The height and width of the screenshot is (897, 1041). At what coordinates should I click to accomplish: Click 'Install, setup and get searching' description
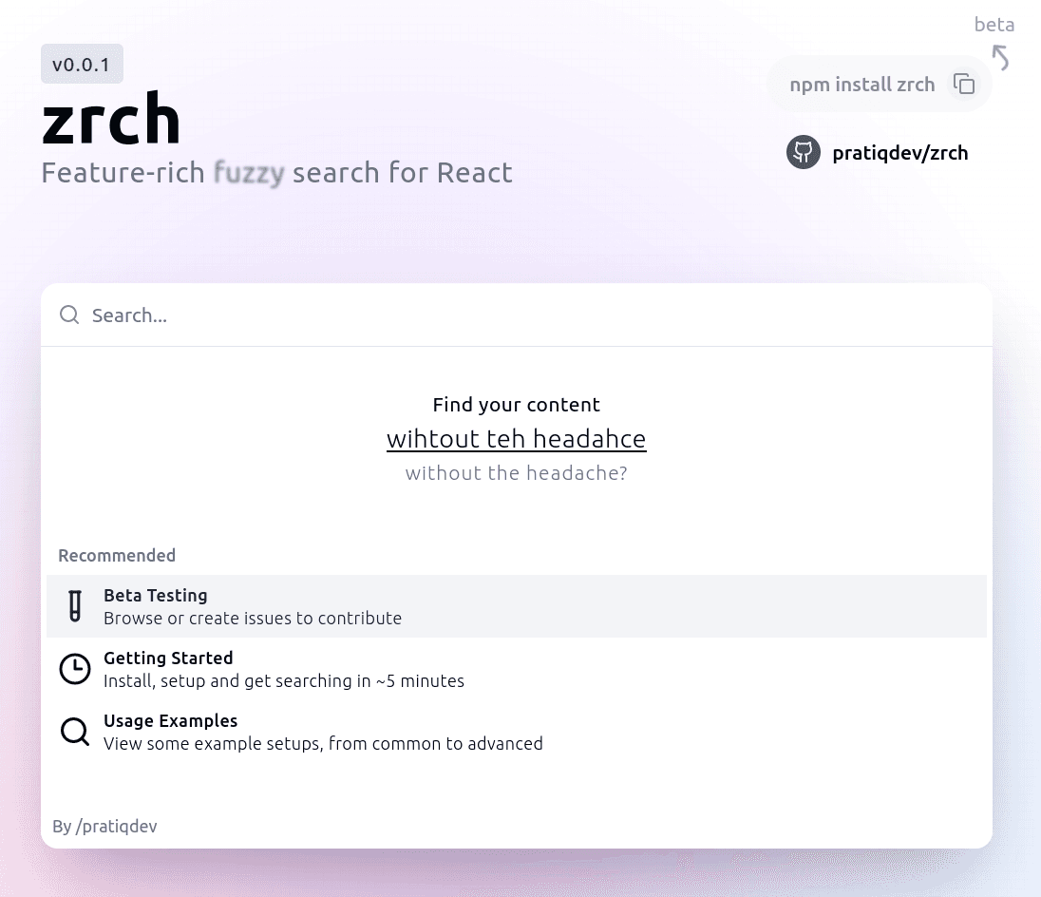283,680
